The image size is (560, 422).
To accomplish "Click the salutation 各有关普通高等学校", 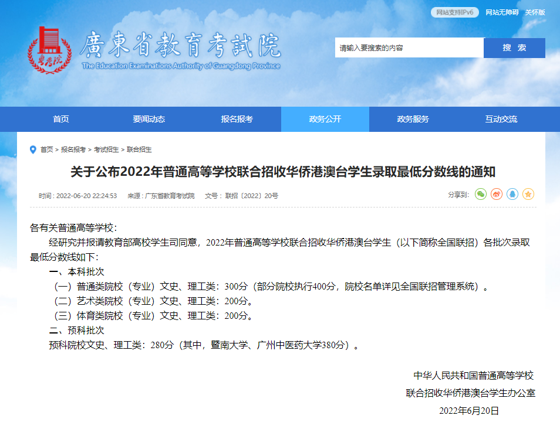I will (73, 227).
